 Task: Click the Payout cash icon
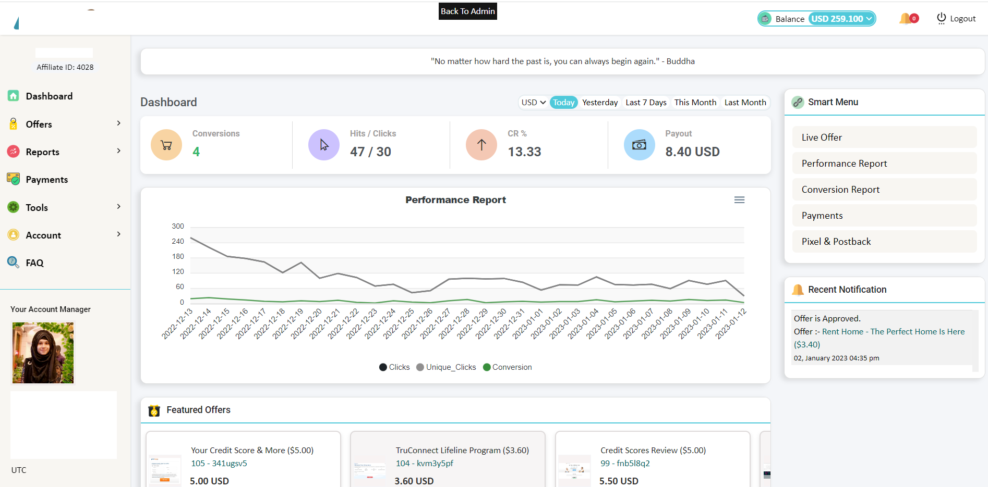tap(639, 145)
